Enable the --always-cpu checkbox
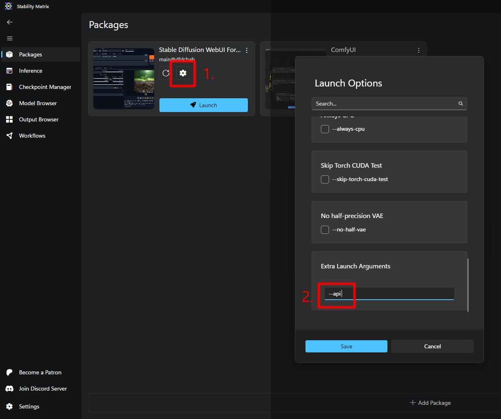The height and width of the screenshot is (419, 501). [x=325, y=129]
